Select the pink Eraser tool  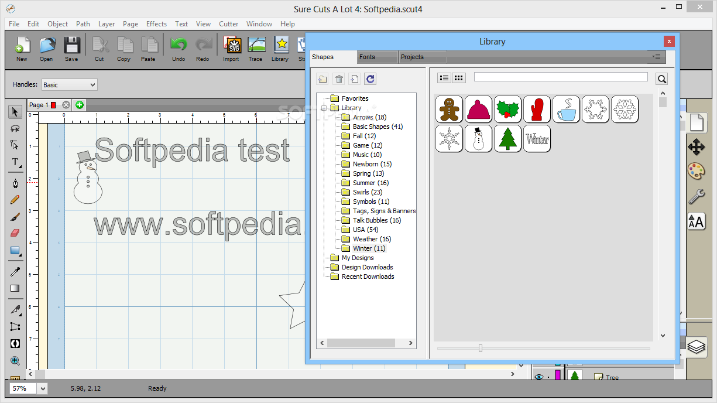tap(15, 233)
